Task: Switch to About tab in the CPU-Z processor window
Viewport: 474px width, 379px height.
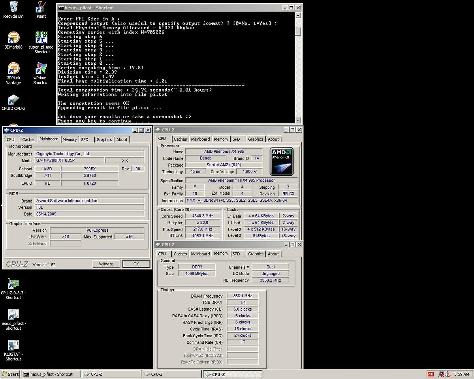Action: 273,139
